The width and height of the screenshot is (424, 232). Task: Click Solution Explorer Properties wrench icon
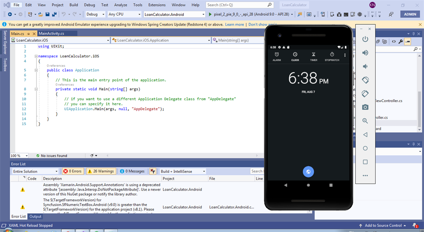[400, 41]
